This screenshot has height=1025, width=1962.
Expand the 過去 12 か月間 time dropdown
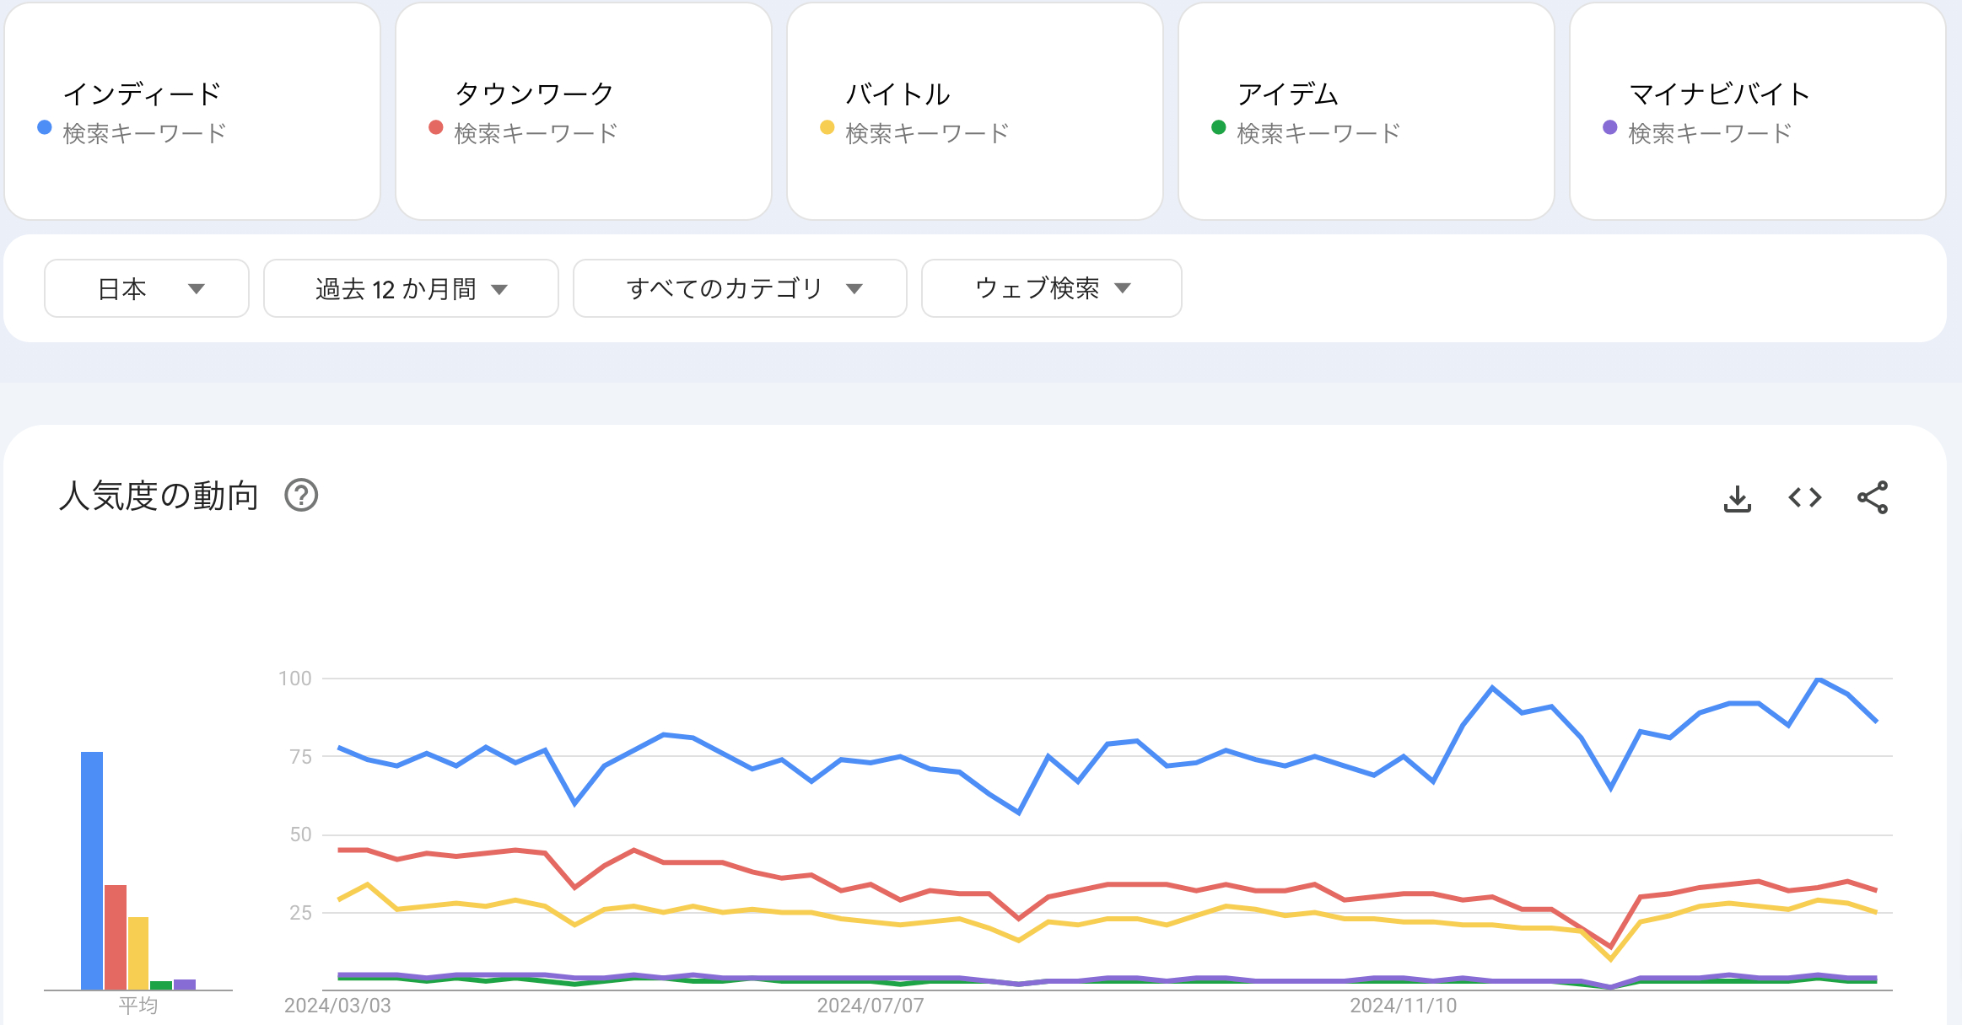pyautogui.click(x=410, y=287)
